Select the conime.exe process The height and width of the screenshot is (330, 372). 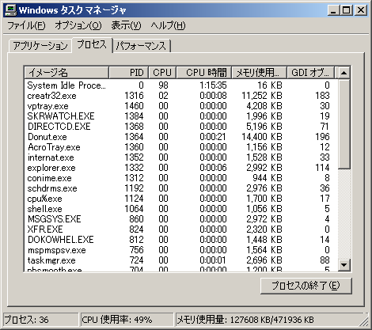(181, 178)
